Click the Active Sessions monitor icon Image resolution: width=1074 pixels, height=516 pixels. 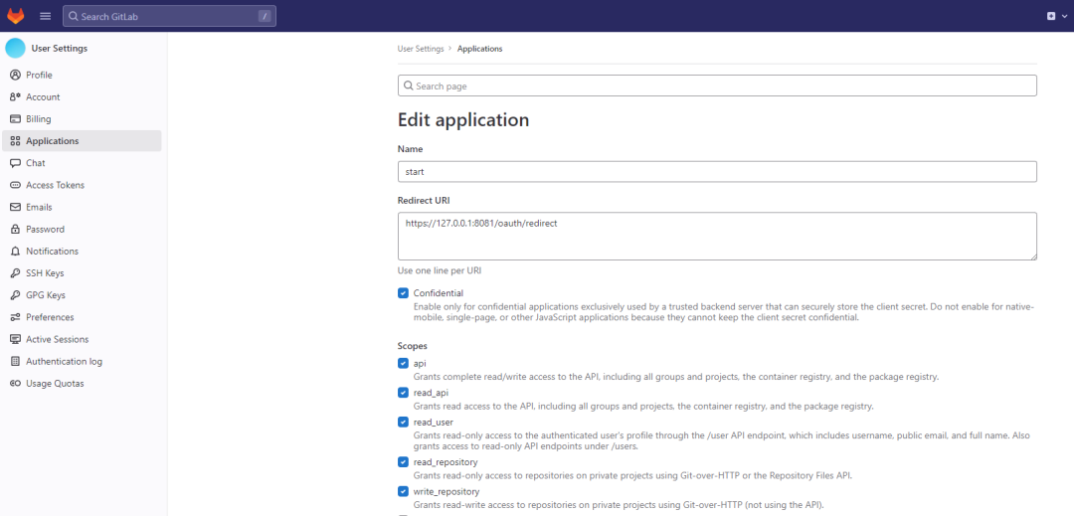pyautogui.click(x=15, y=339)
